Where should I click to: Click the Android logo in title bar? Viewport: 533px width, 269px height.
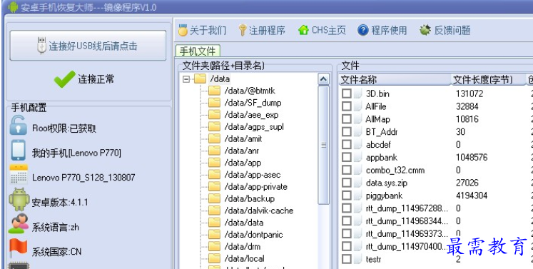coord(13,7)
